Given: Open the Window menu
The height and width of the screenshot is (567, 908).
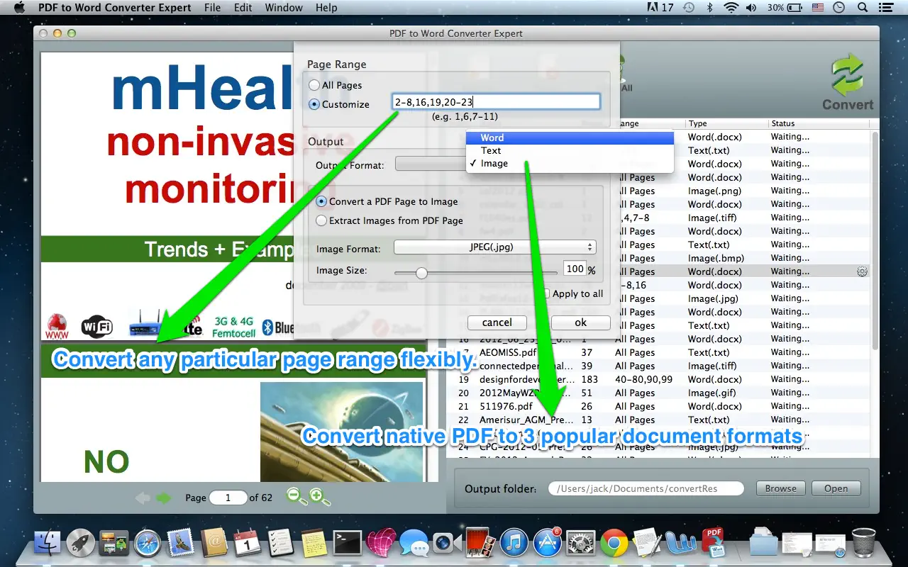Looking at the screenshot, I should (284, 8).
